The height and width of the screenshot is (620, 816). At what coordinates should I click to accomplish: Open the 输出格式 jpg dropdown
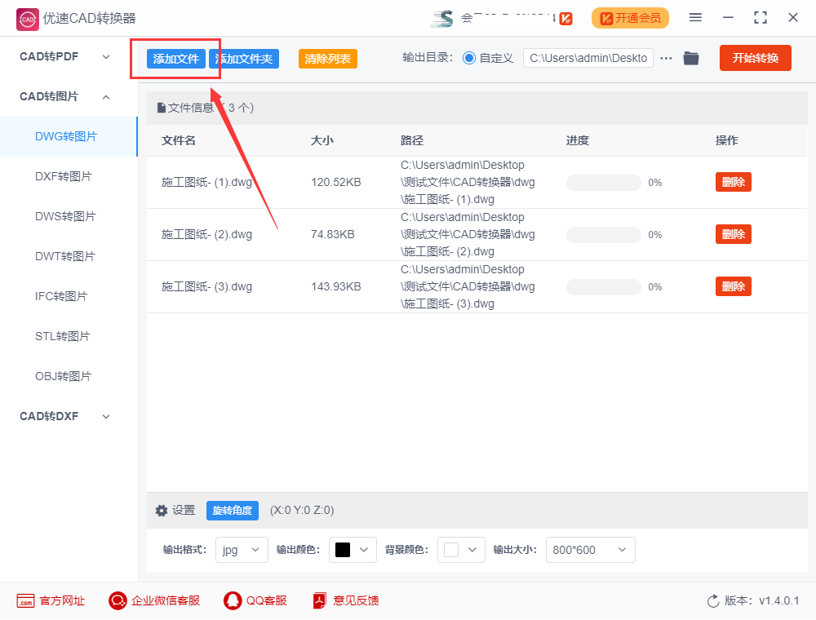(241, 550)
